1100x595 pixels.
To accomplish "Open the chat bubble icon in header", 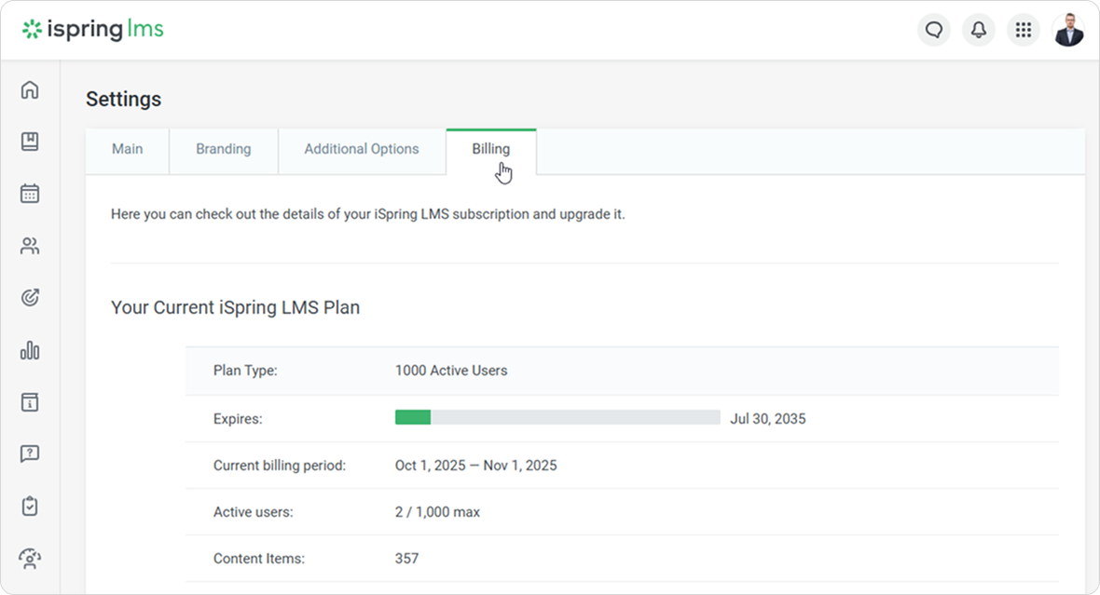I will click(x=933, y=31).
